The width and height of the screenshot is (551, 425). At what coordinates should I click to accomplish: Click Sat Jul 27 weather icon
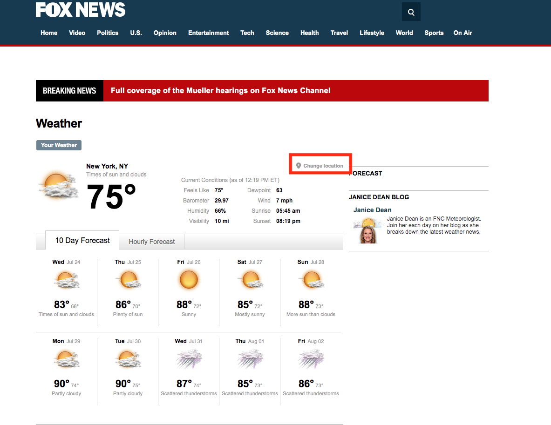(250, 280)
